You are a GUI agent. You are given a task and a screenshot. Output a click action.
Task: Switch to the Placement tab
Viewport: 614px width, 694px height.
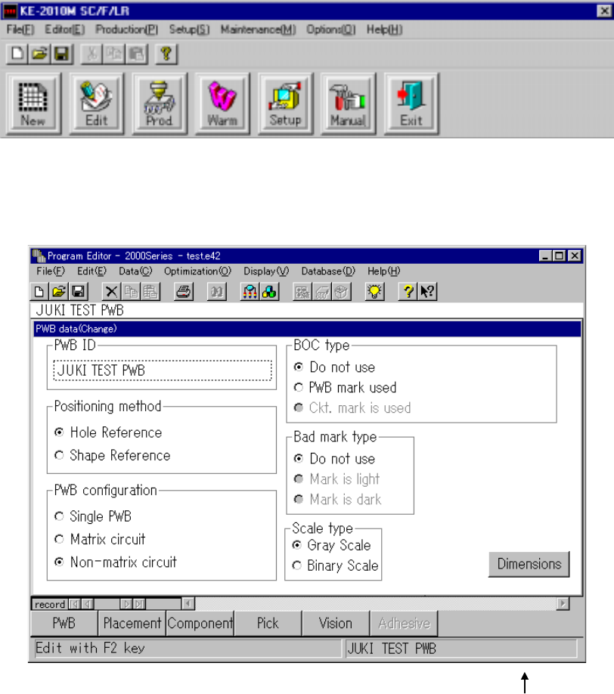[x=132, y=623]
